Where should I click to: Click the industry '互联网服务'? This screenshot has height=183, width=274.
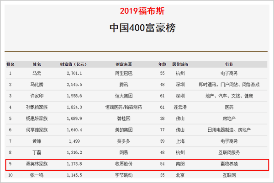point(229,152)
